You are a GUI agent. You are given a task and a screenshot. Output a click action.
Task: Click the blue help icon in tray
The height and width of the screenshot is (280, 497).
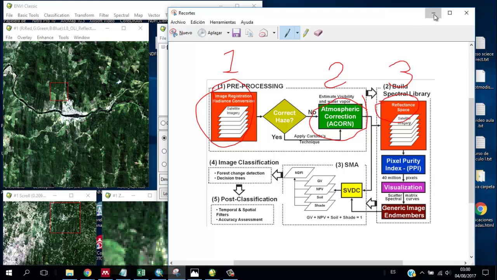pyautogui.click(x=411, y=273)
